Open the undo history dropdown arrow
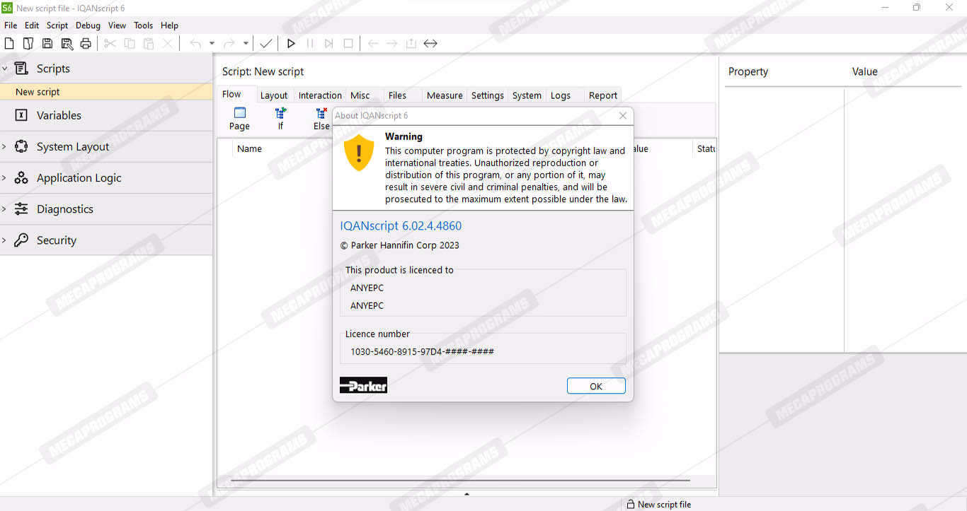 [212, 44]
